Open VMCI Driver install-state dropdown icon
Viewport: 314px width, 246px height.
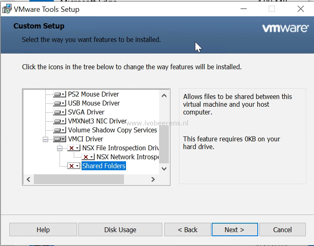(60, 139)
